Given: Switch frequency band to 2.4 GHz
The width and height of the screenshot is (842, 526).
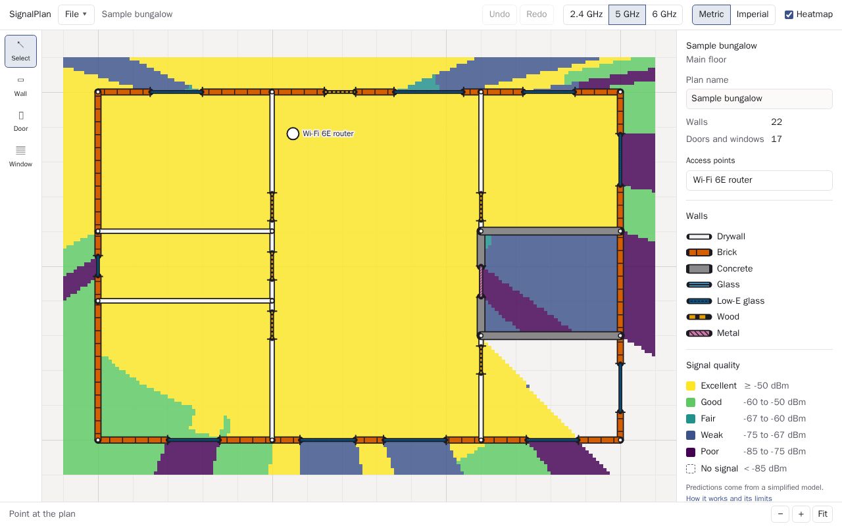Looking at the screenshot, I should click(x=586, y=14).
